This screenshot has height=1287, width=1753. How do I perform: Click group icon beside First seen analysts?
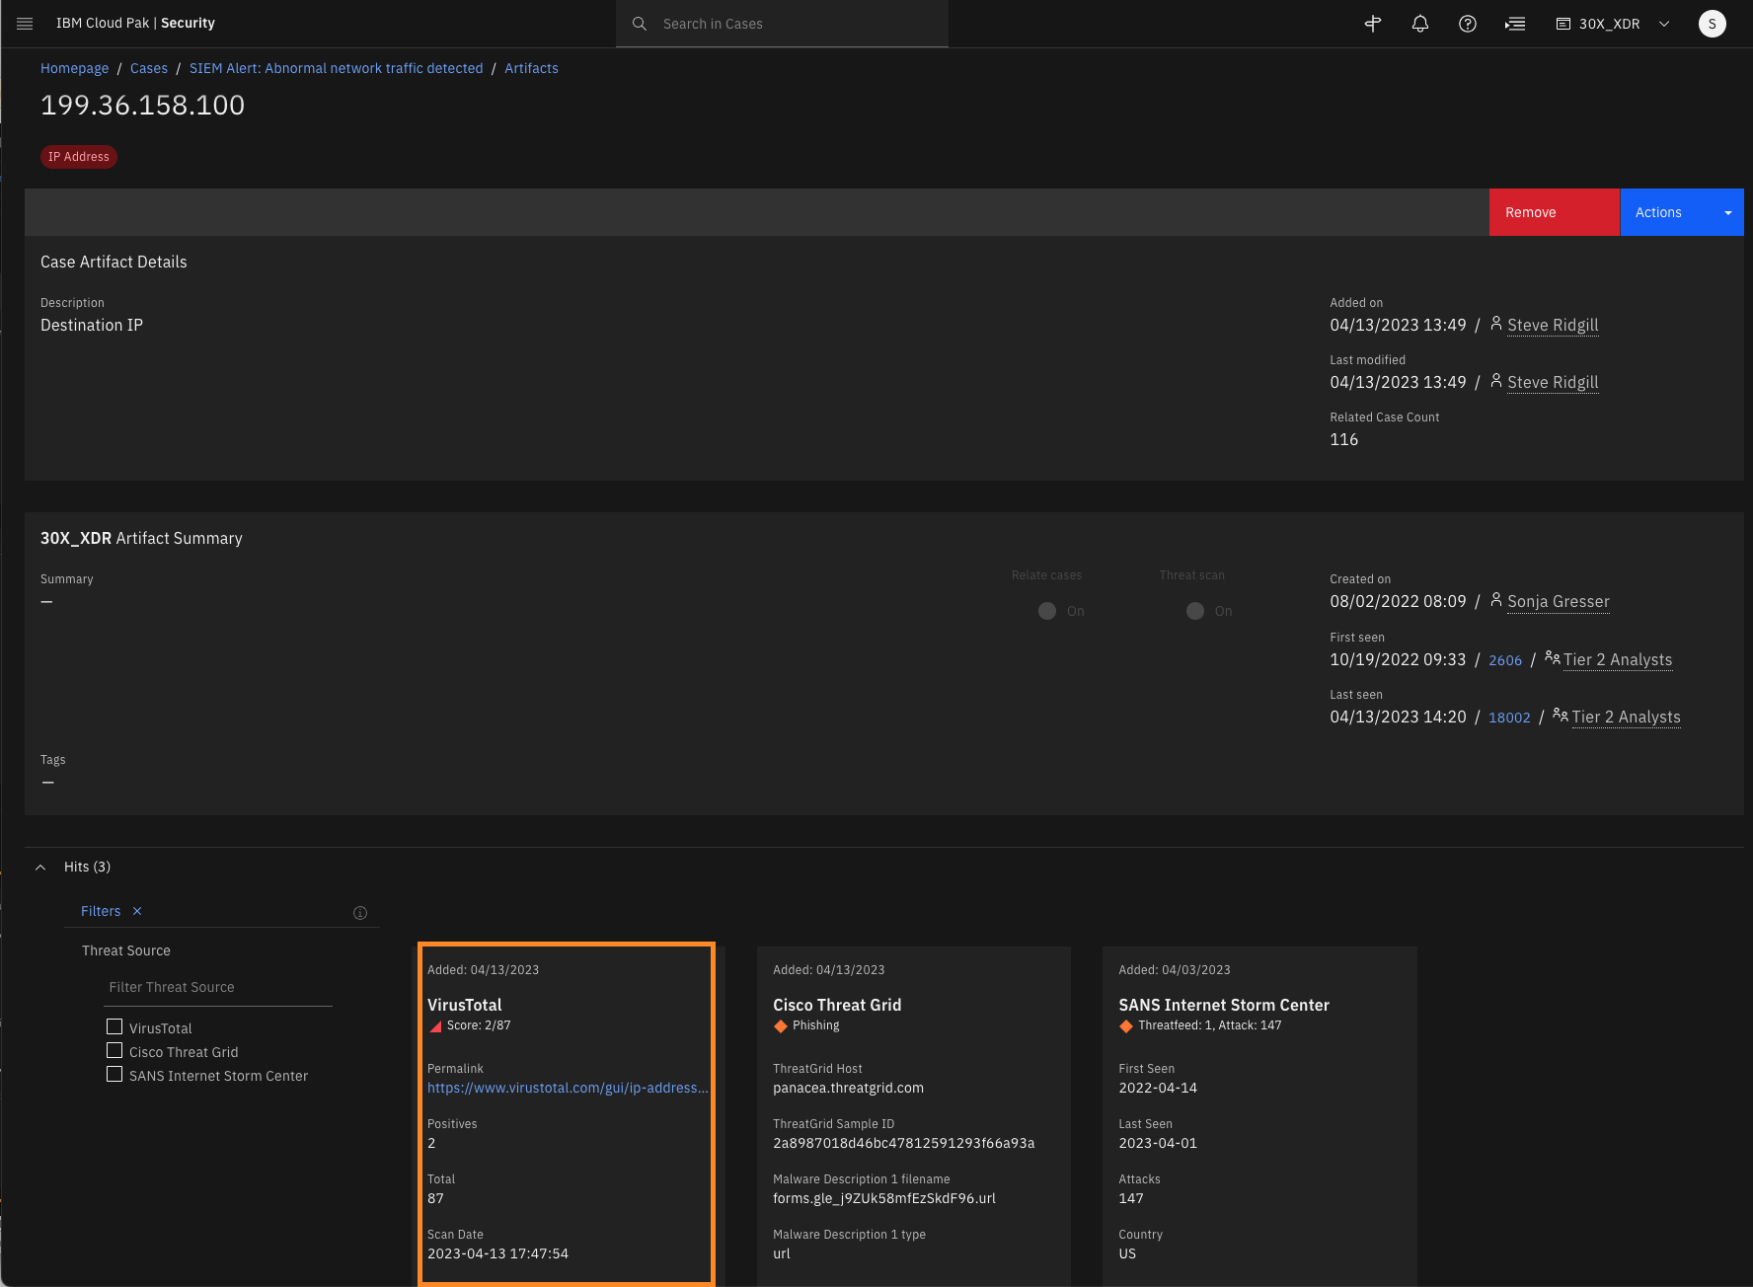[1553, 657]
